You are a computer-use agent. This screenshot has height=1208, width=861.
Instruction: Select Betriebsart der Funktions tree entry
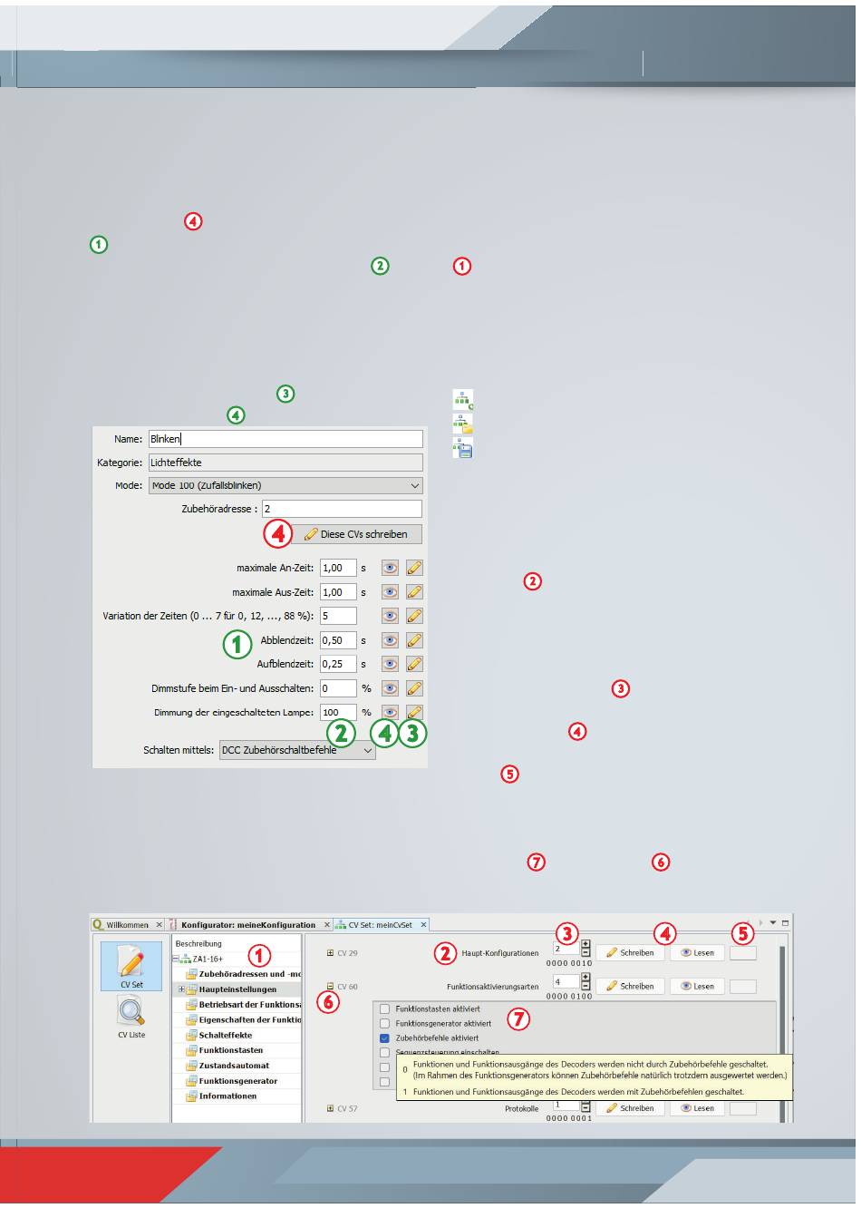(x=244, y=1005)
